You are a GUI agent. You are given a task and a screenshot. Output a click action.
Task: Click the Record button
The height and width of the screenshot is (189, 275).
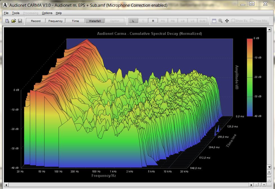36,21
